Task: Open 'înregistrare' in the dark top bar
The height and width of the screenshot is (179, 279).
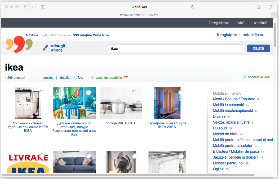Action: [x=219, y=23]
